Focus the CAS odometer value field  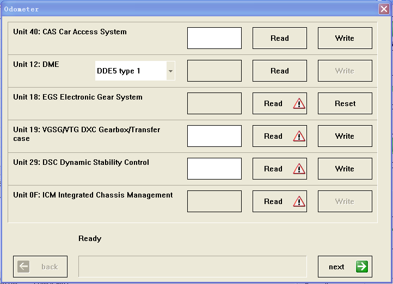(214, 38)
